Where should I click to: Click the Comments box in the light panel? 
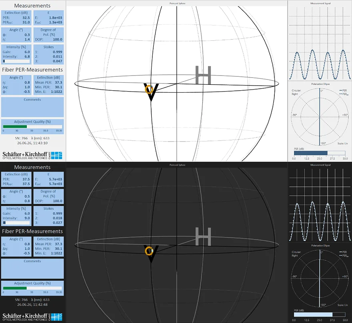tap(32, 107)
